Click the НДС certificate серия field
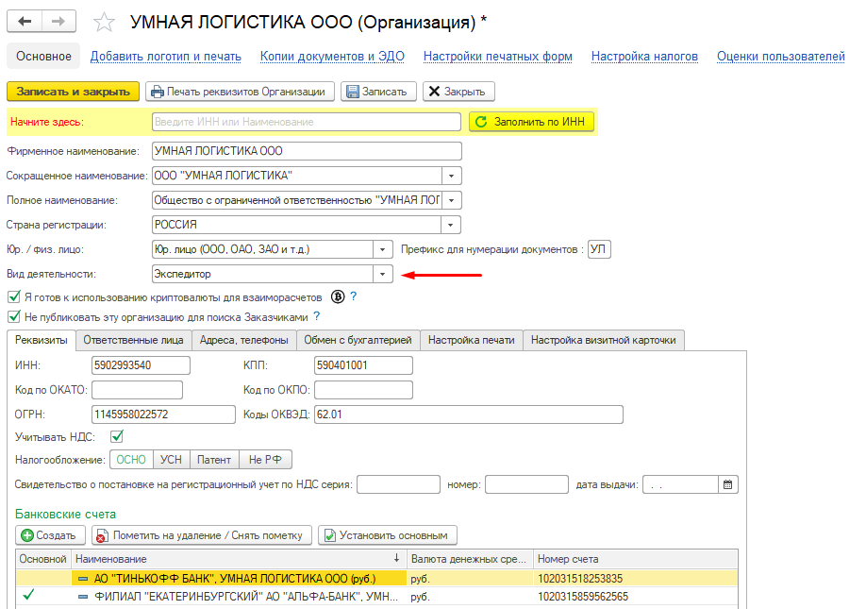 (398, 484)
